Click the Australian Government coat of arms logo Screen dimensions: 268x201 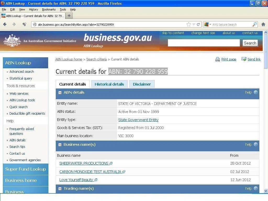(12, 41)
